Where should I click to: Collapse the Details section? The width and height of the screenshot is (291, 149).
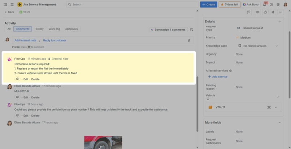tap(279, 22)
